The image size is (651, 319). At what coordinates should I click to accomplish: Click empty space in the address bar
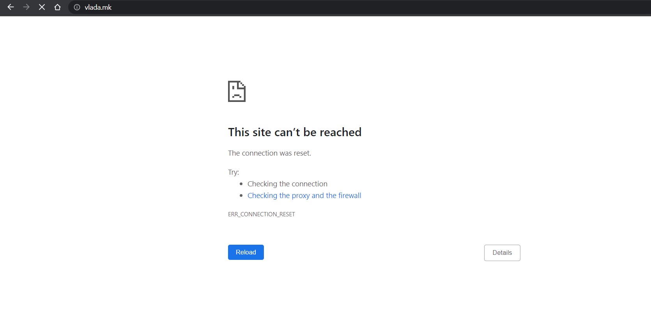[351, 7]
